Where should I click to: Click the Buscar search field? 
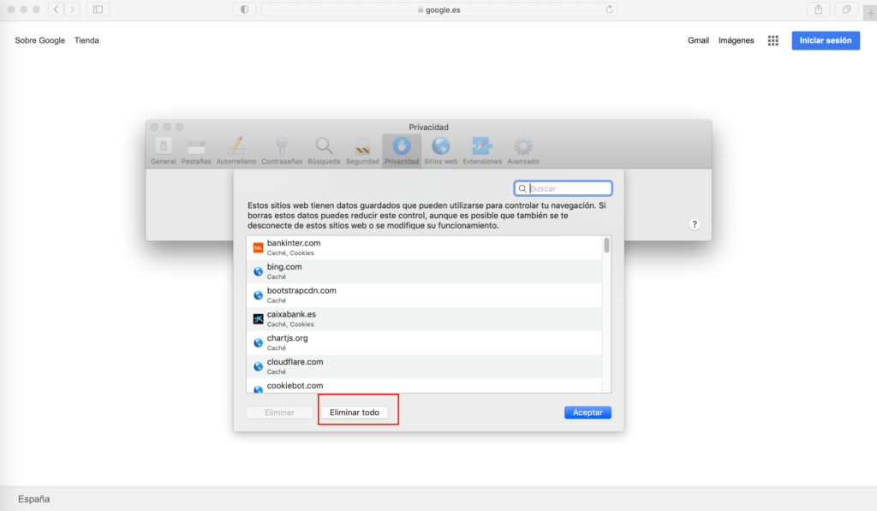point(564,188)
